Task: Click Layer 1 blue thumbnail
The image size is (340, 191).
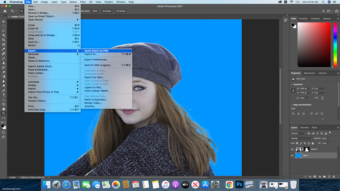Action: tap(298, 155)
